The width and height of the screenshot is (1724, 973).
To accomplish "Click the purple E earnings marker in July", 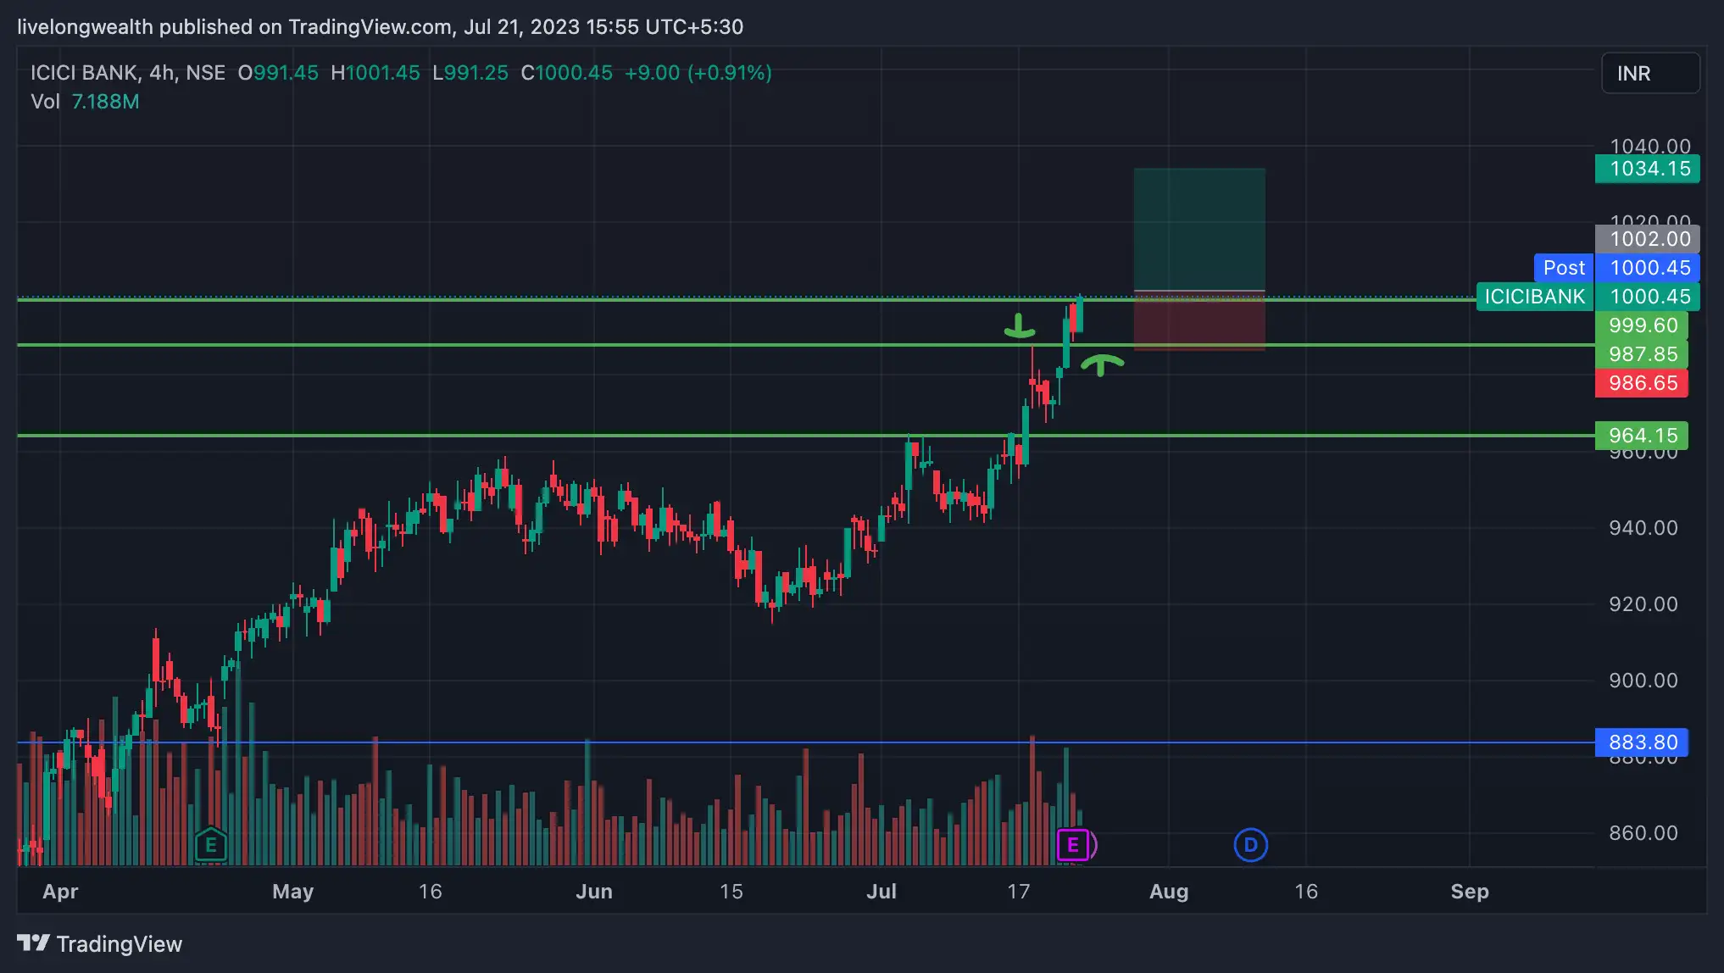I will click(x=1073, y=844).
